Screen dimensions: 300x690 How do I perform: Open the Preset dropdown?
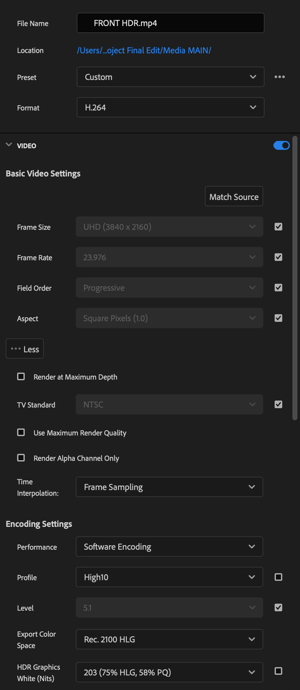pyautogui.click(x=170, y=77)
